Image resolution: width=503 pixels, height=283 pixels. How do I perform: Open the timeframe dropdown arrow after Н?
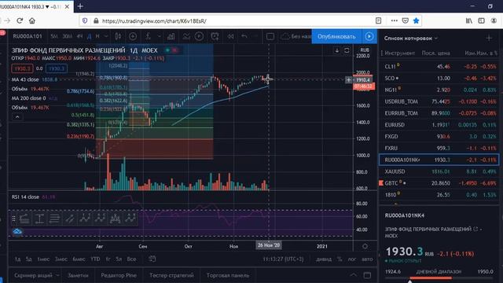click(x=106, y=36)
